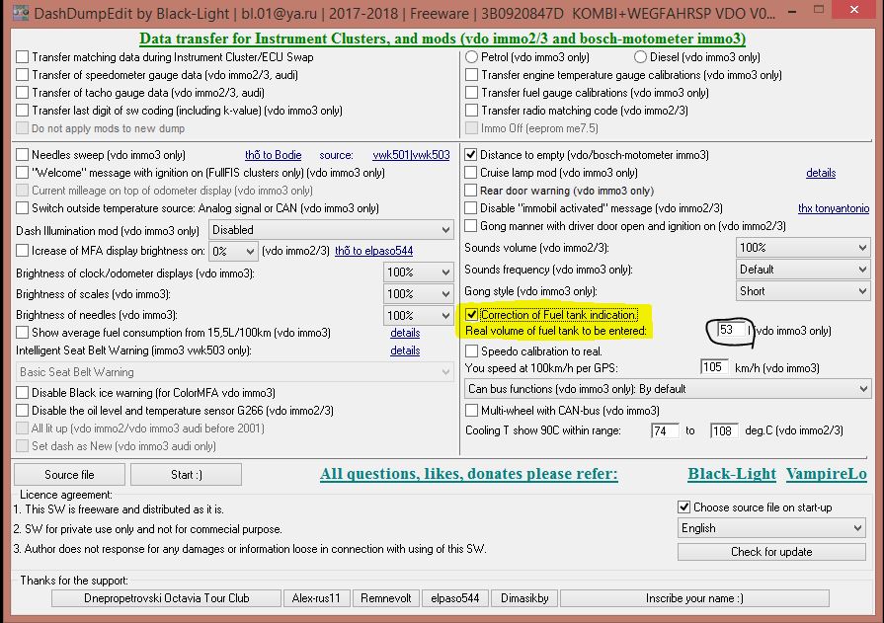This screenshot has width=884, height=623.
Task: Enable Cruise lamp mod checkbox
Action: 470,173
